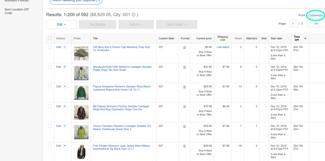Click format icon for BB Dakota poncho row

point(184,107)
